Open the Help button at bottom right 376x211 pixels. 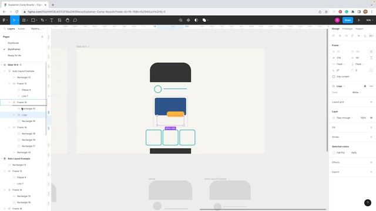[x=368, y=203]
